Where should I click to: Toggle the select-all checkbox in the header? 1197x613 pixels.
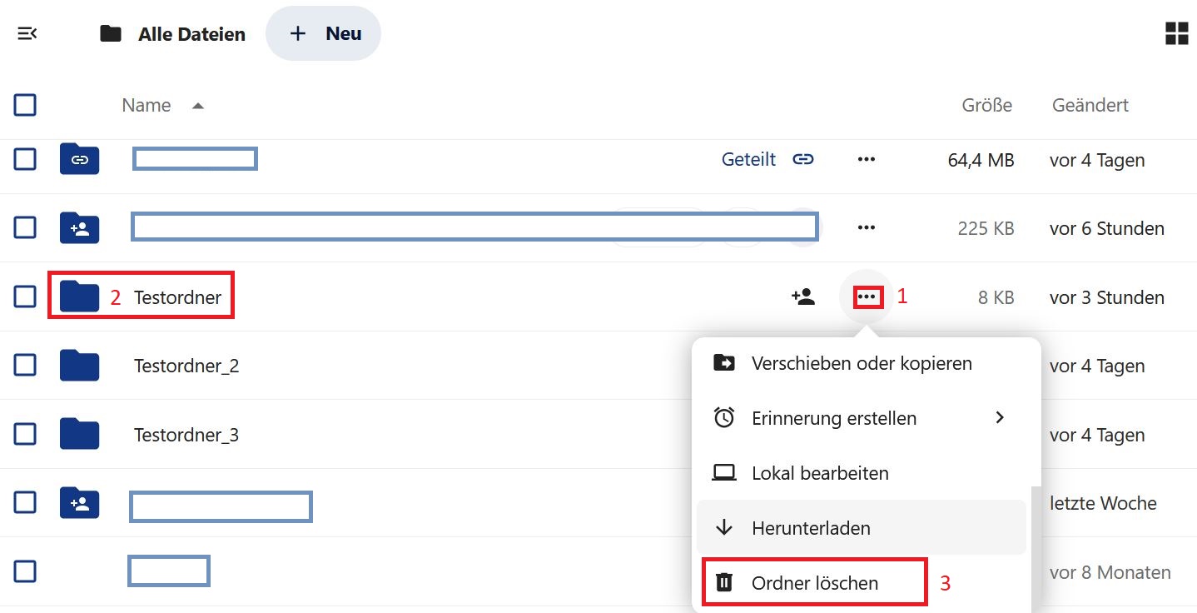pos(25,105)
